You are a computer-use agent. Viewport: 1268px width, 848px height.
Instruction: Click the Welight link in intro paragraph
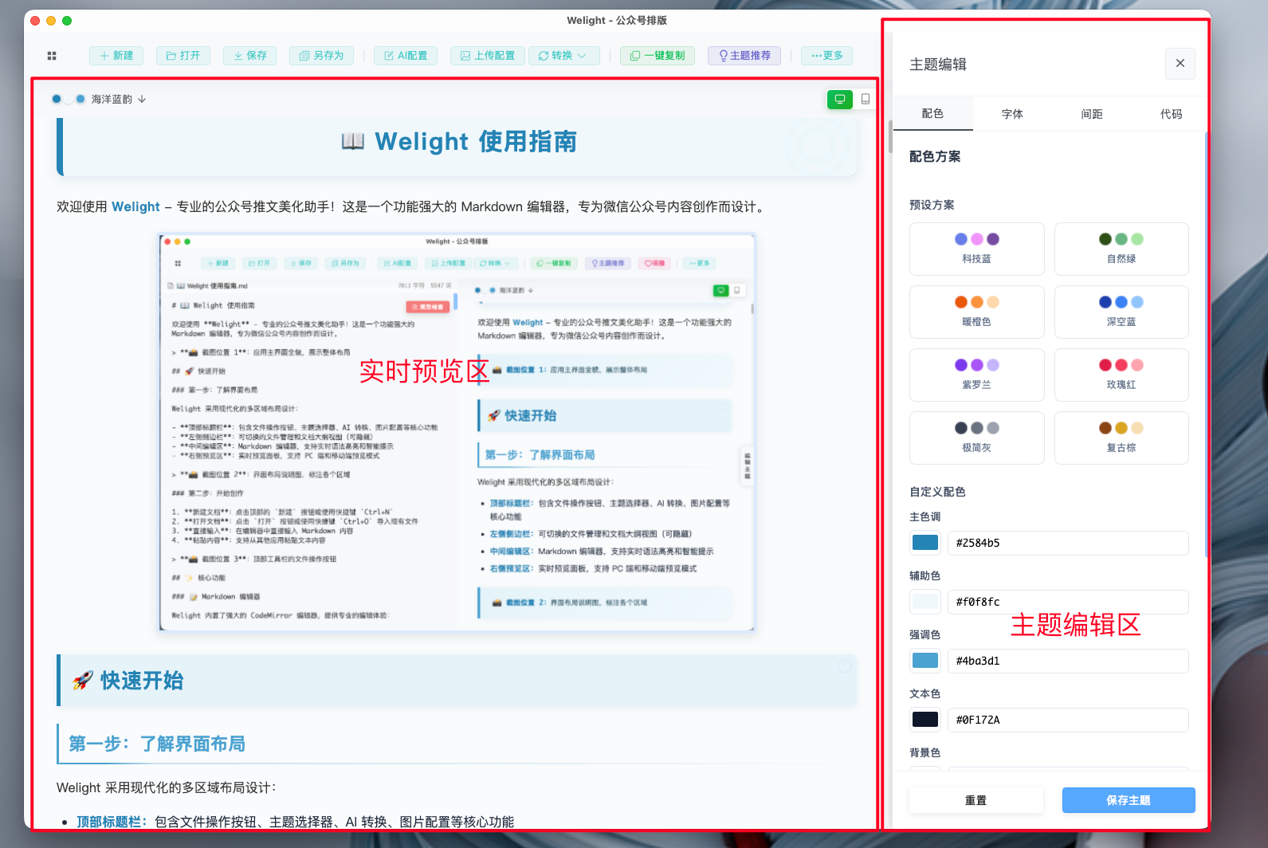[x=135, y=206]
